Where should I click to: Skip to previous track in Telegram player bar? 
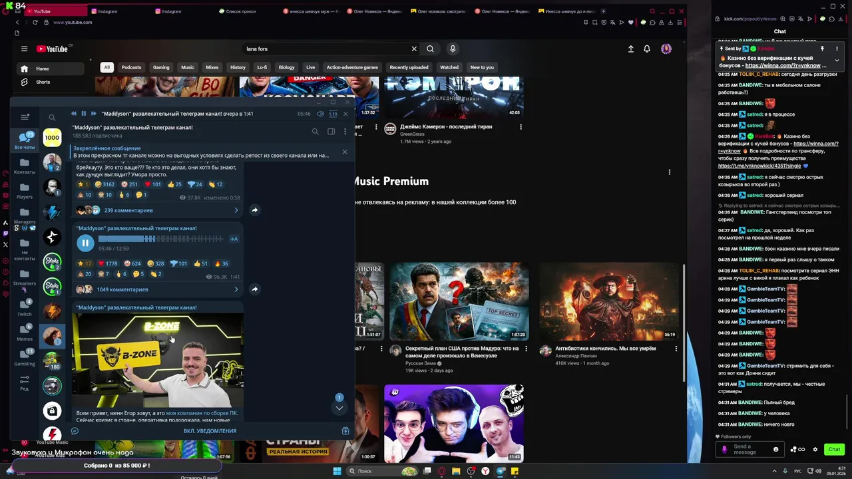click(x=73, y=114)
